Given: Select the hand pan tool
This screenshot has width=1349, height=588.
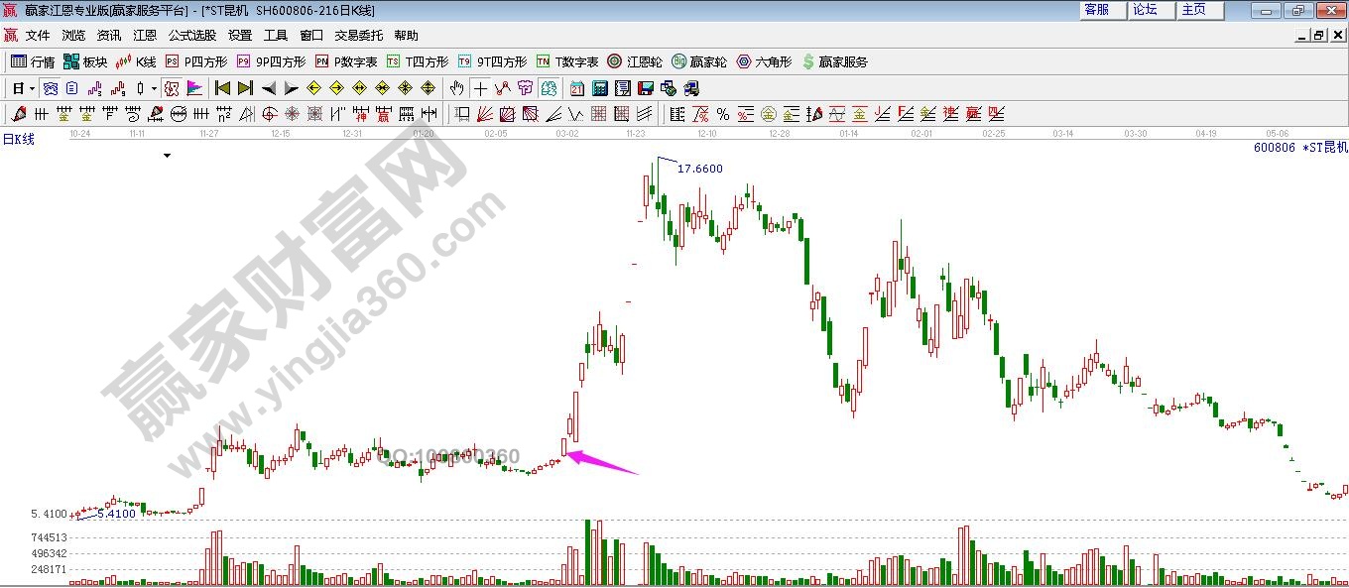Looking at the screenshot, I should click(456, 88).
